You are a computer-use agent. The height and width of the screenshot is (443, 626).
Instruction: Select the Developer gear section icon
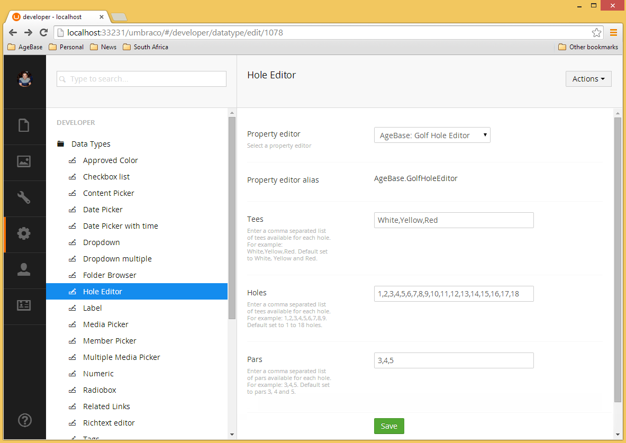point(24,233)
